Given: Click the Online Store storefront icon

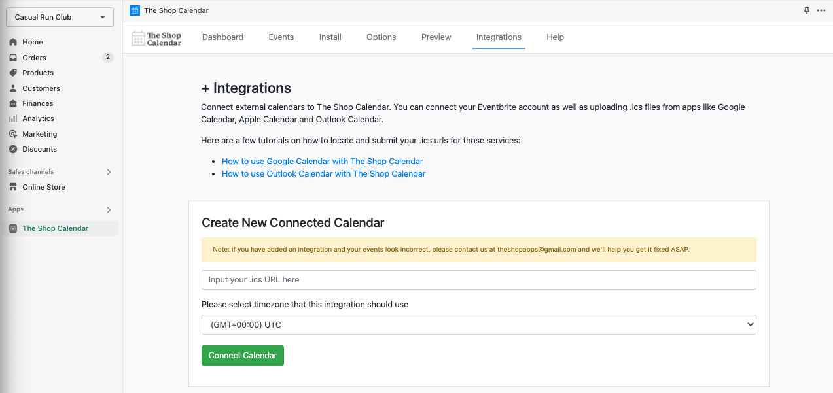Looking at the screenshot, I should click(x=13, y=187).
